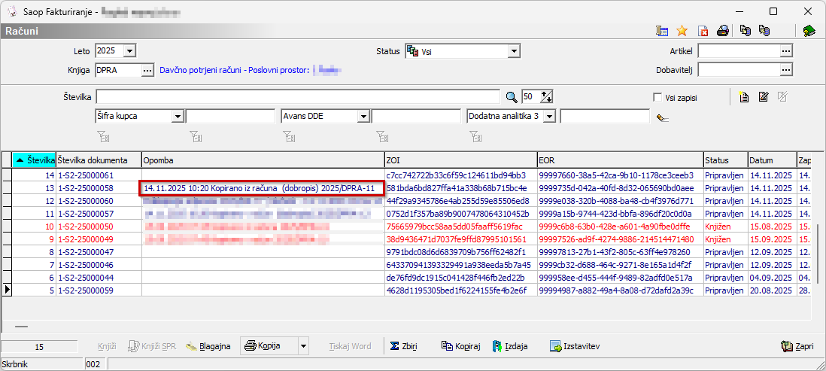Click the Kopija print button
826x371 pixels.
pos(269,346)
